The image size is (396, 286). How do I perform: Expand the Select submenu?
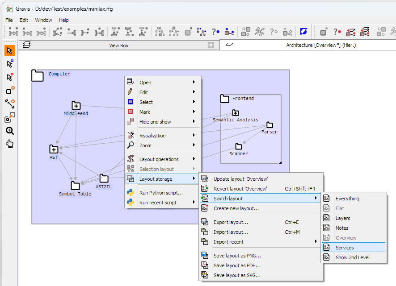point(163,102)
